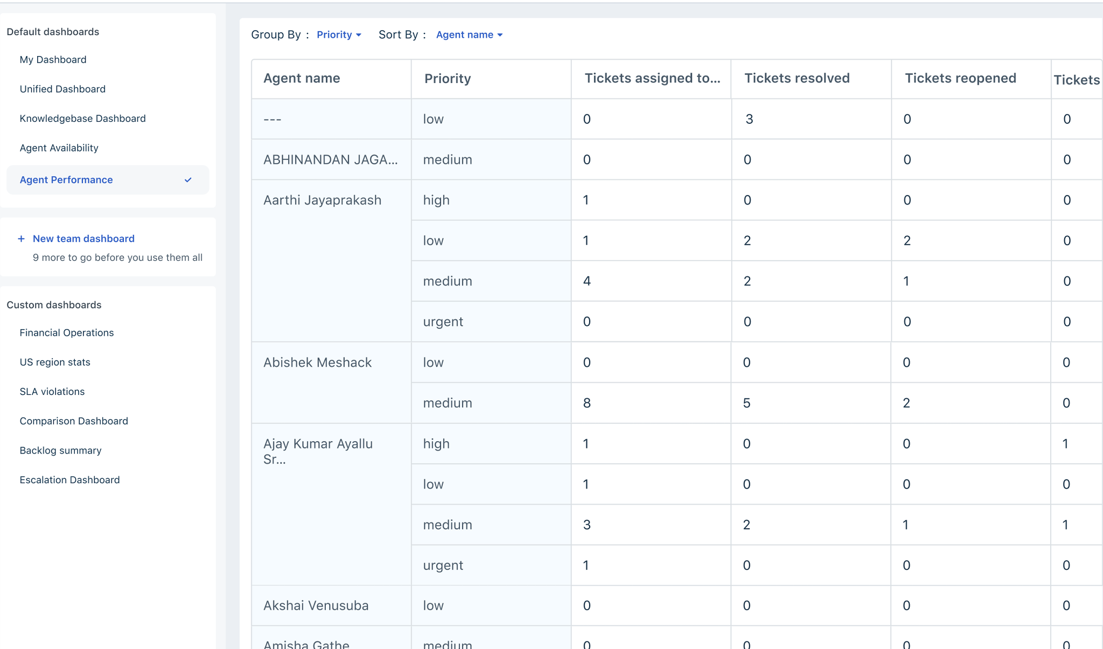Screen dimensions: 1103x649
Task: Open SLA violations dashboard
Action: tap(52, 392)
